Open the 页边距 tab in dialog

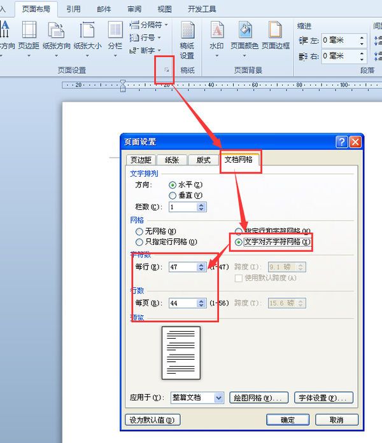click(141, 160)
